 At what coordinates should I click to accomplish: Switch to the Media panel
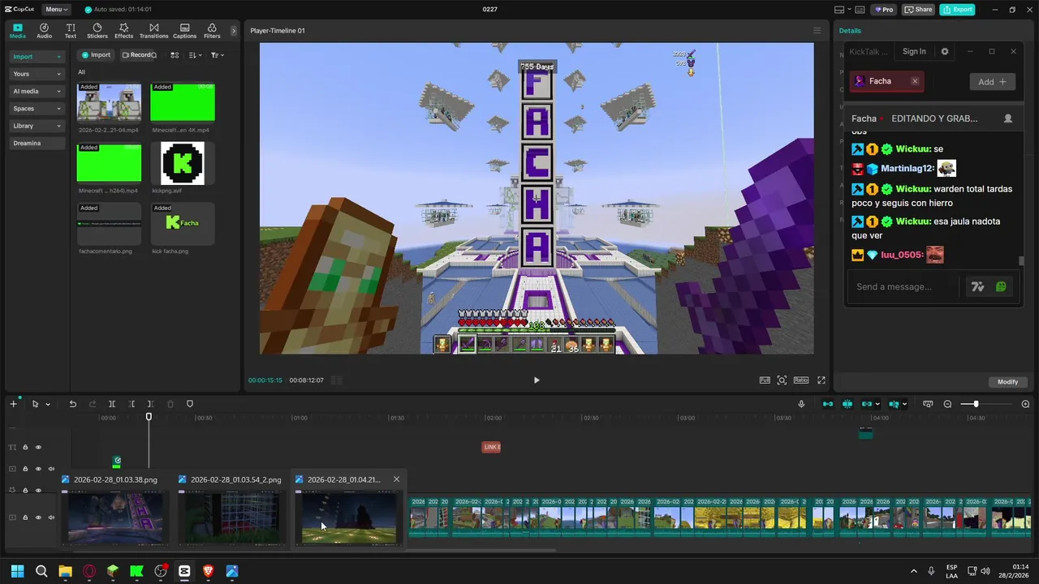click(x=17, y=31)
